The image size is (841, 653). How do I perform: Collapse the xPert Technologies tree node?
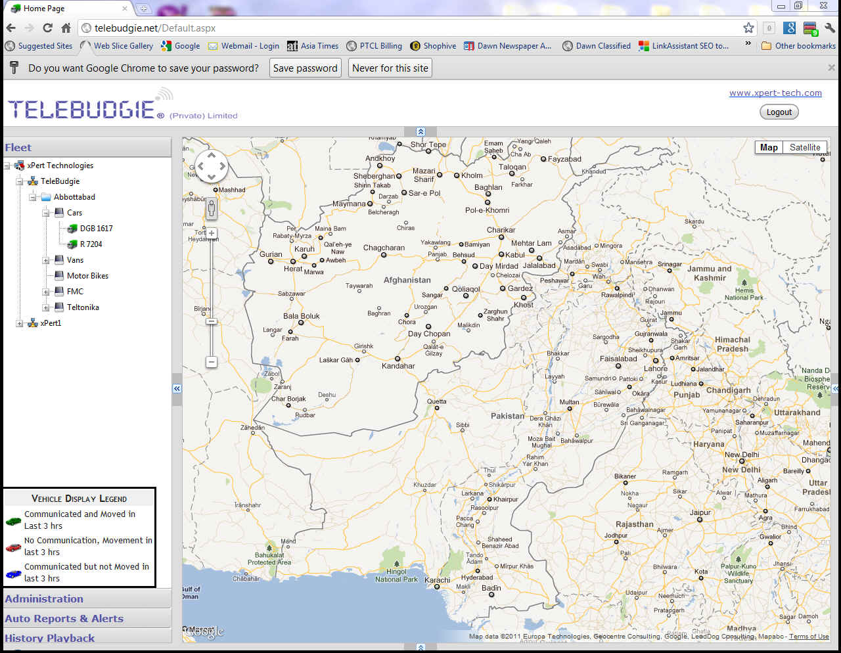point(7,166)
